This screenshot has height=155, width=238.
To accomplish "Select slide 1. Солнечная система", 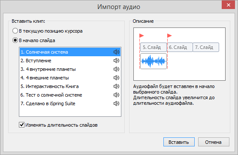I will pyautogui.click(x=70, y=52).
